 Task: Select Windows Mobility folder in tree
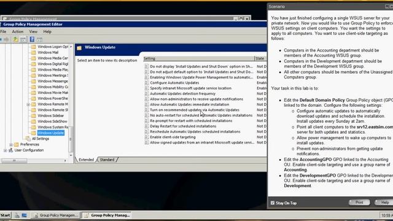tap(53, 87)
